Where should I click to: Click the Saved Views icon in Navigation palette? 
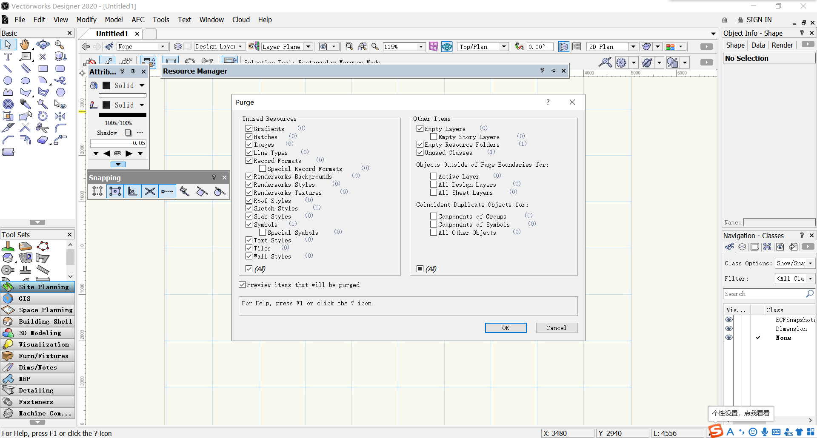[x=780, y=247]
